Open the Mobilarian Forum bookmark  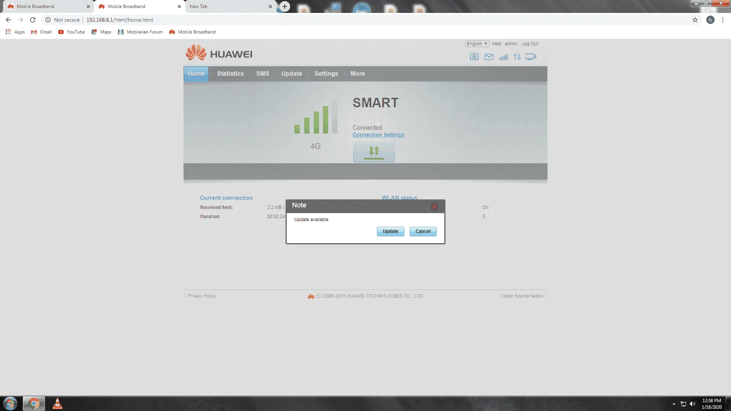click(x=140, y=32)
